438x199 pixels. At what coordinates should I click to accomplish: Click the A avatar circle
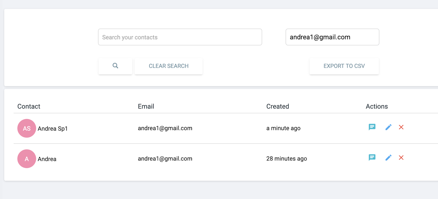pos(27,159)
